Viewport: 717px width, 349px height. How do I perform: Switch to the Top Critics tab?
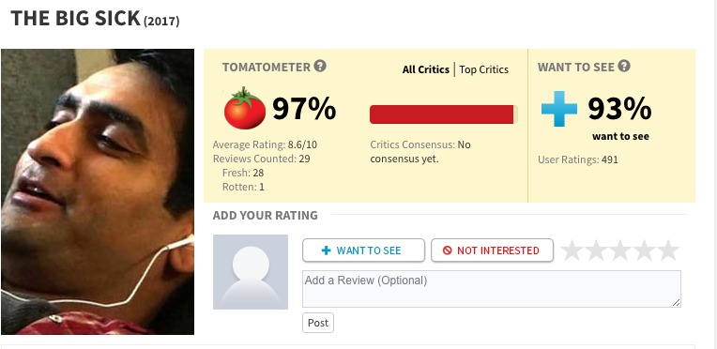484,69
